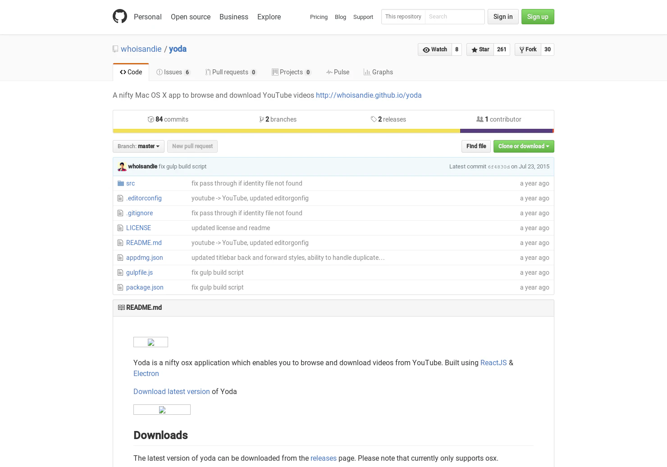Watch the yoda repository
This screenshot has width=667, height=467.
pos(435,50)
